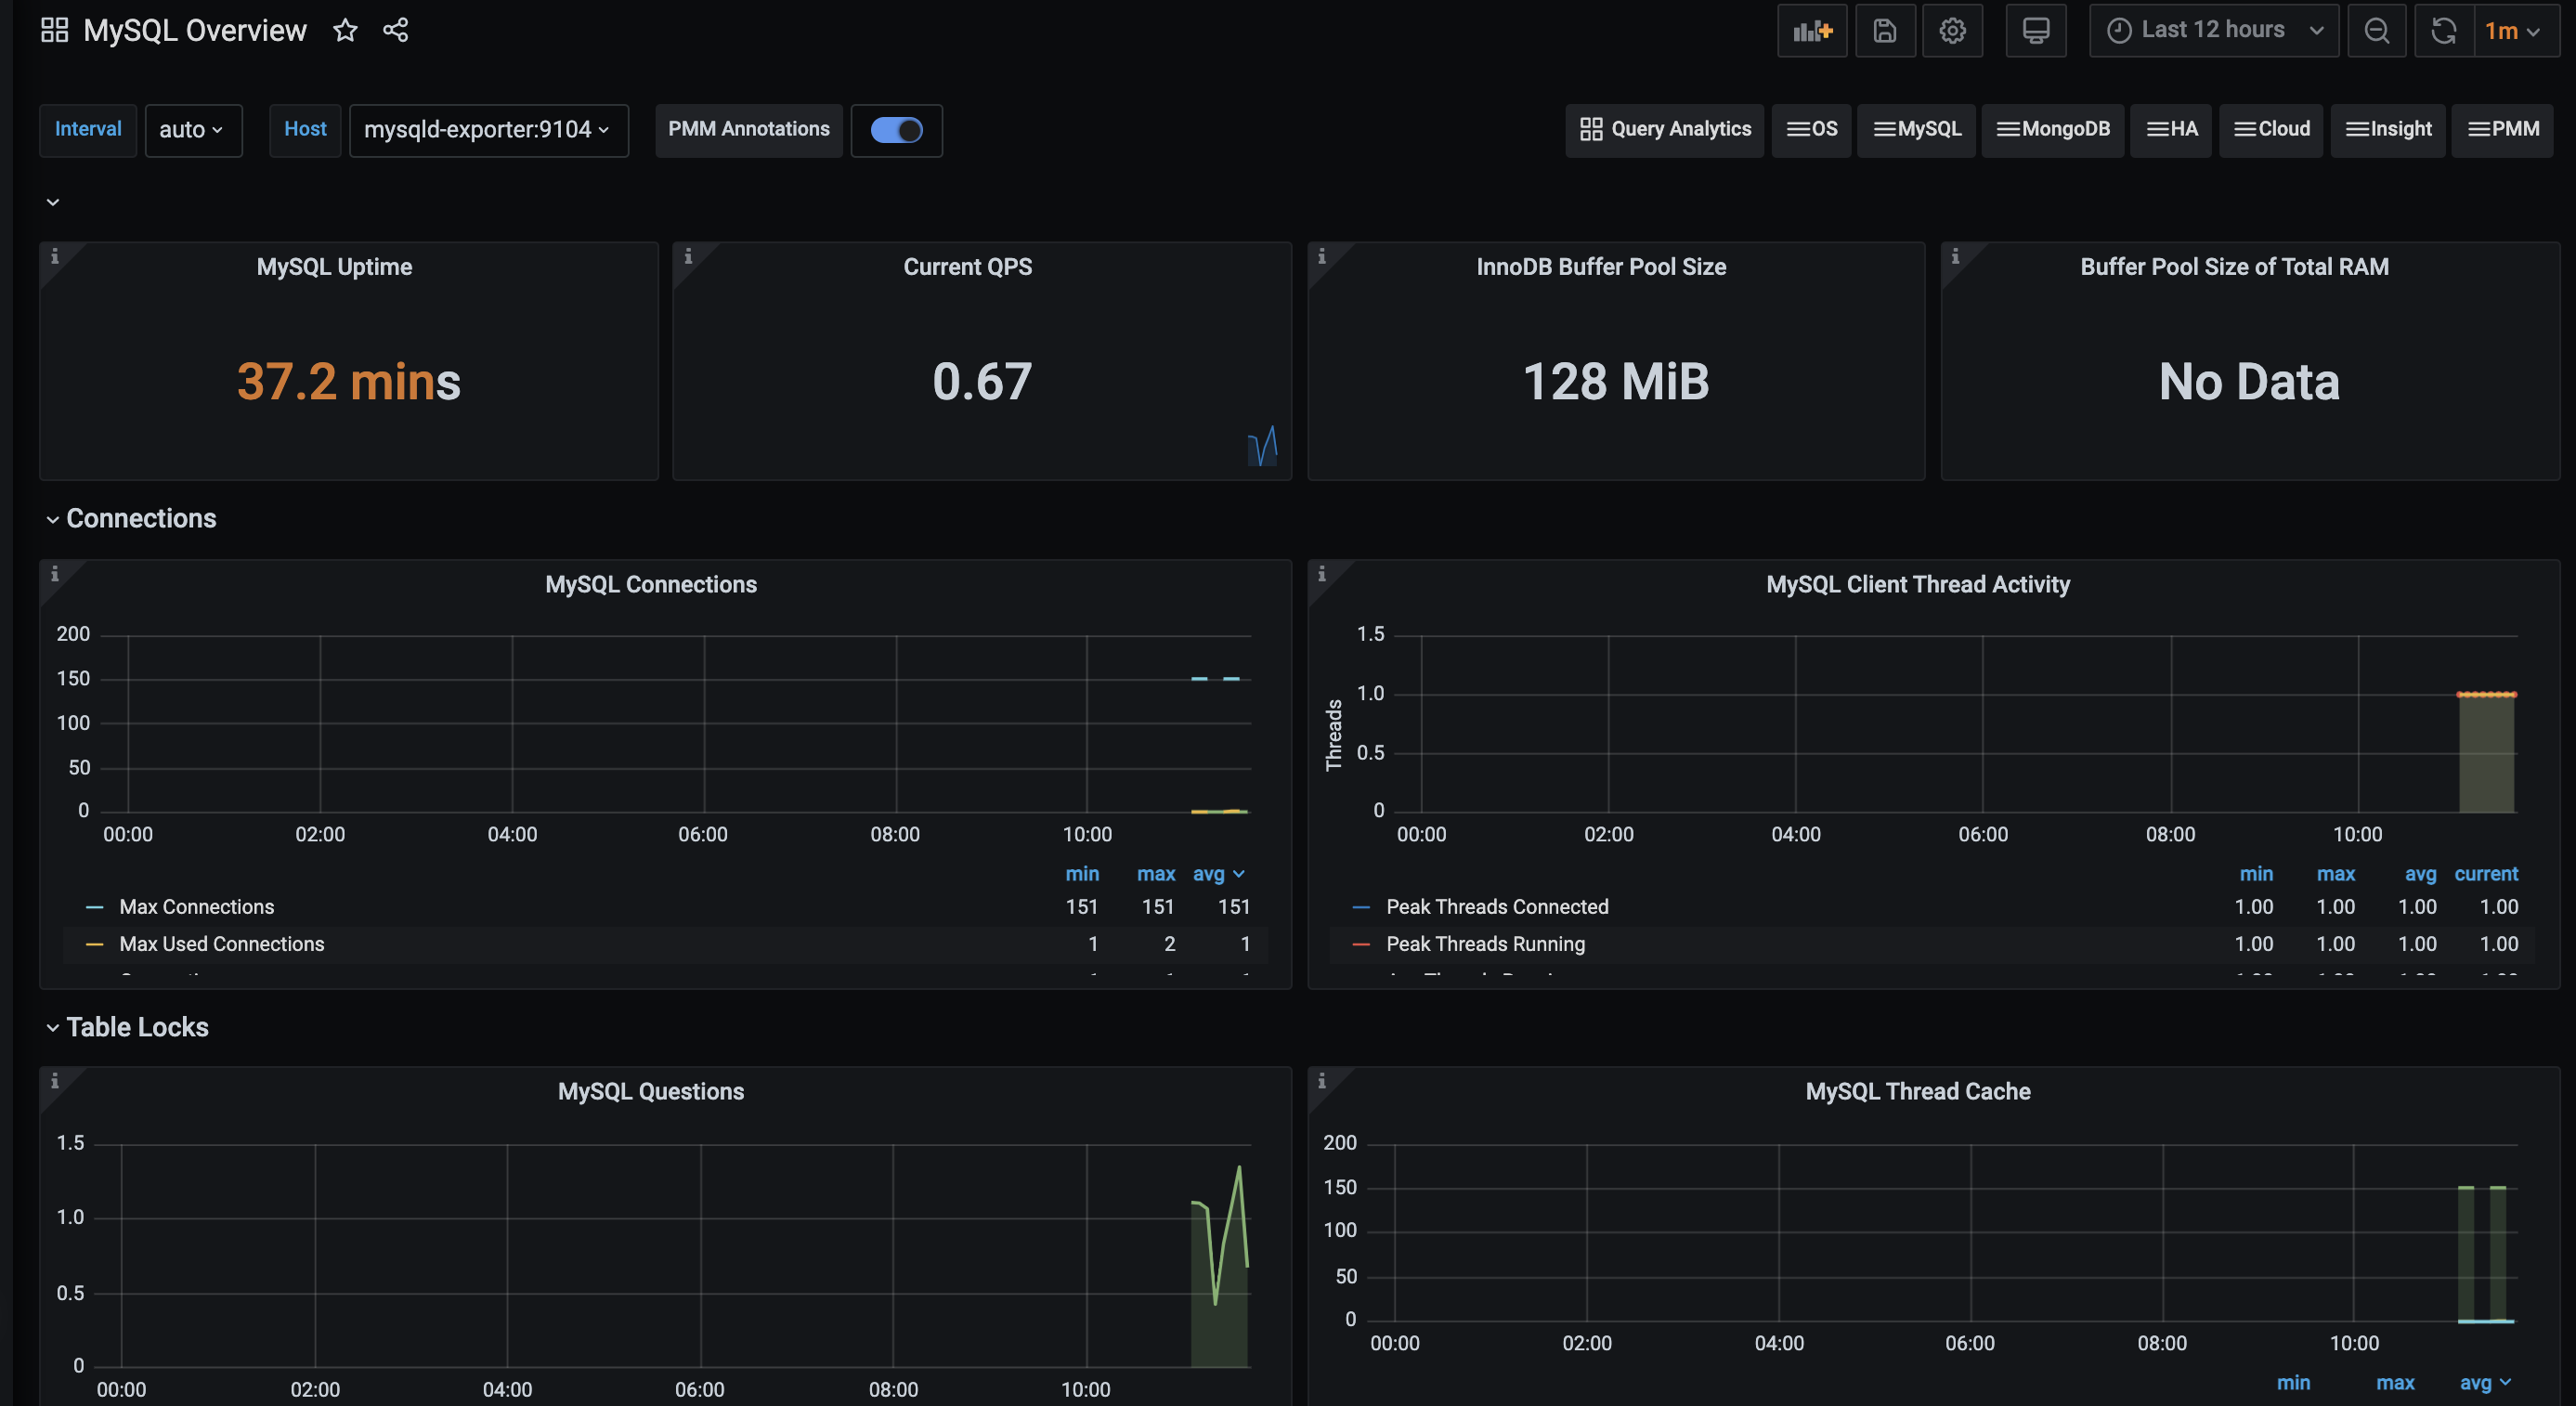The width and height of the screenshot is (2576, 1406).
Task: Toggle the Peak Threads Running series
Action: tap(1485, 944)
